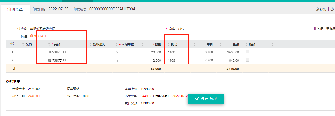Select the 进货单 tab

click(15, 10)
